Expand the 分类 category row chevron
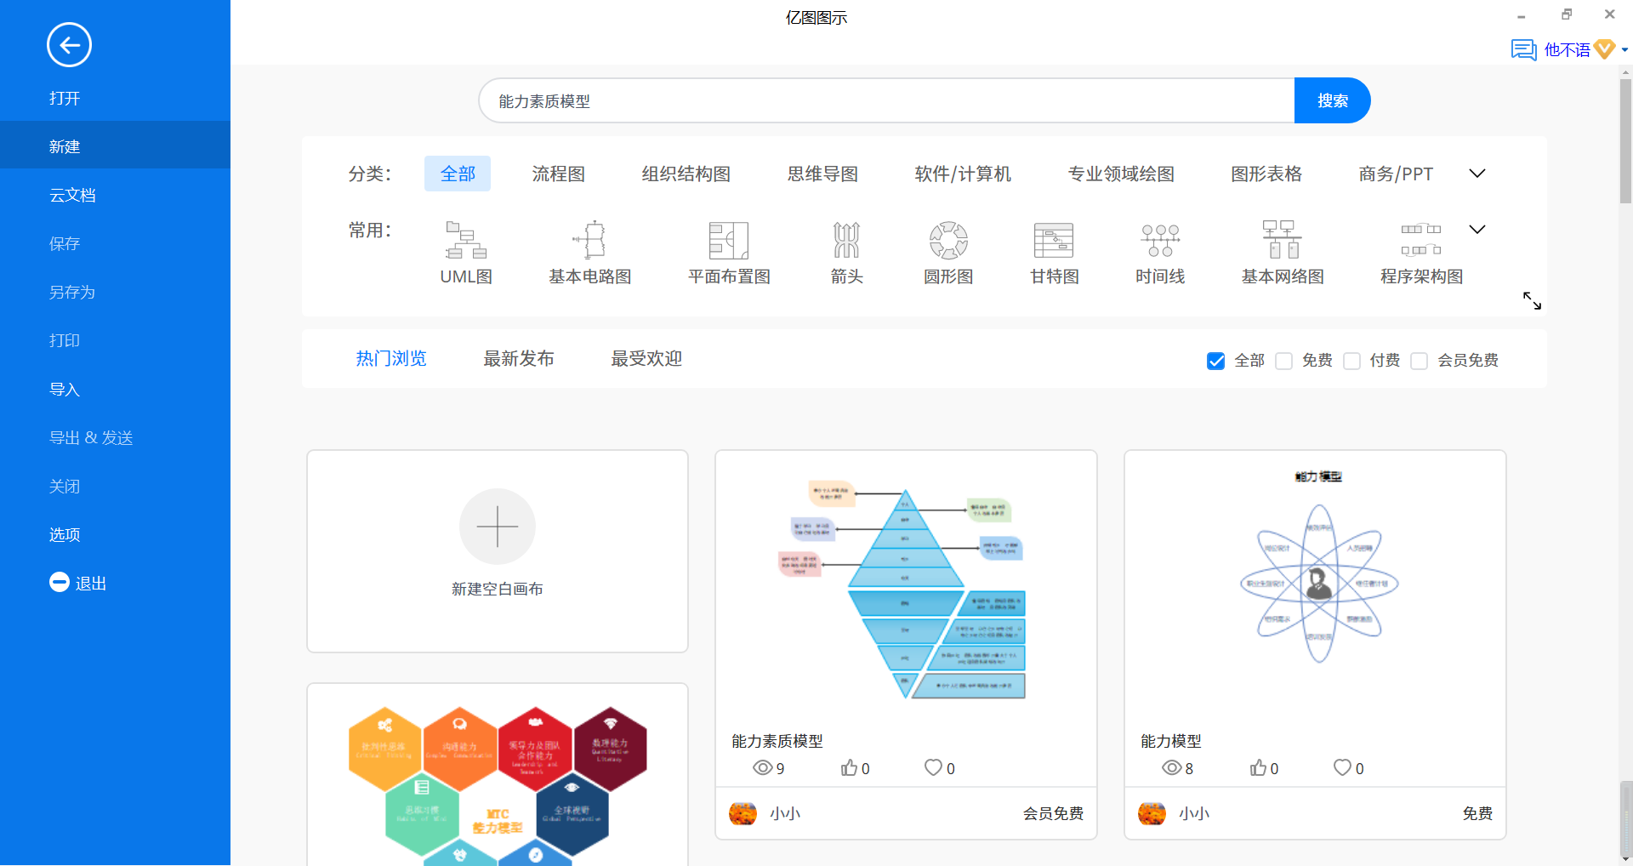1633x866 pixels. click(1477, 174)
